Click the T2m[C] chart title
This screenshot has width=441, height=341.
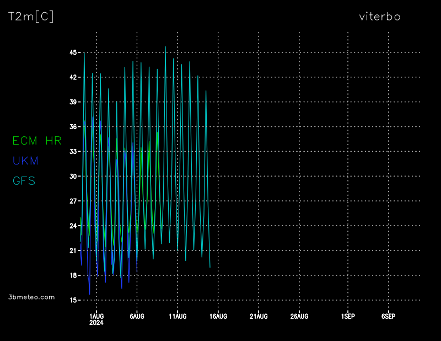click(31, 17)
